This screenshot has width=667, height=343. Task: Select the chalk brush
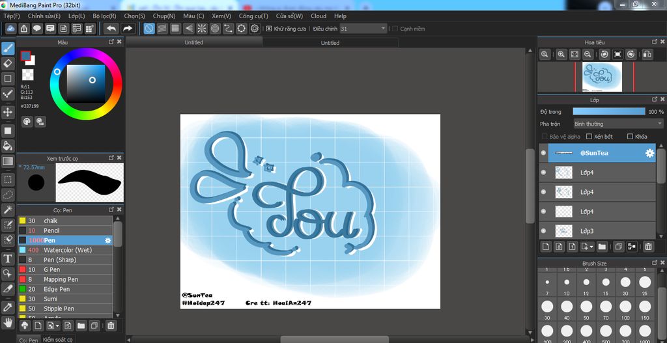pyautogui.click(x=65, y=221)
